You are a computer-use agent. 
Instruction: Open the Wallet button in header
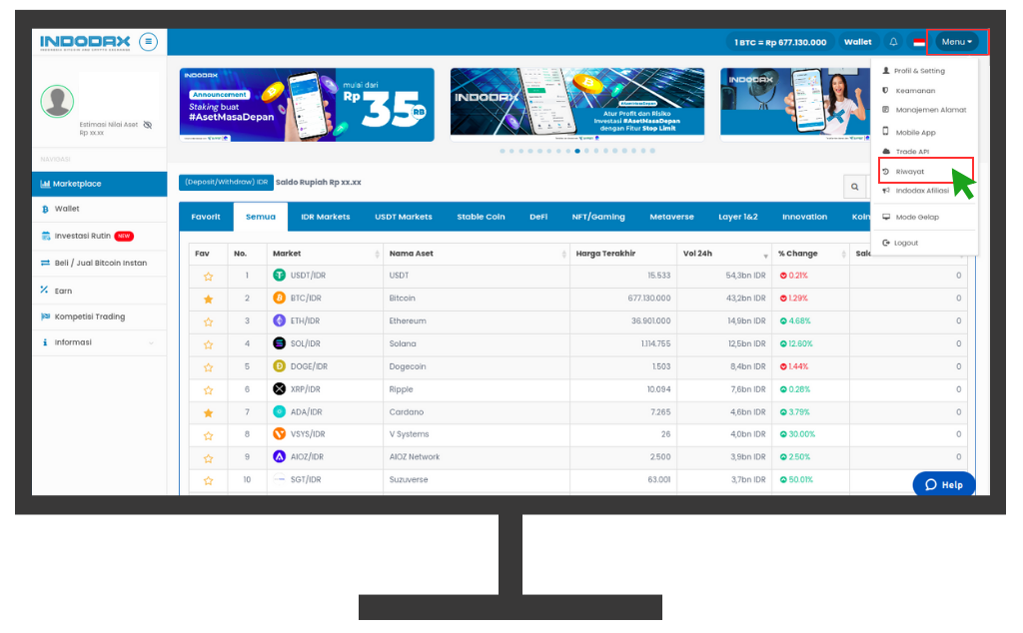[x=858, y=42]
